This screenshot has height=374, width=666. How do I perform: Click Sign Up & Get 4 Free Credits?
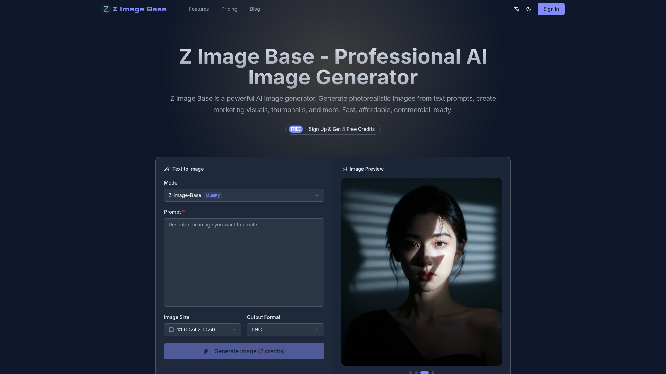(341, 129)
